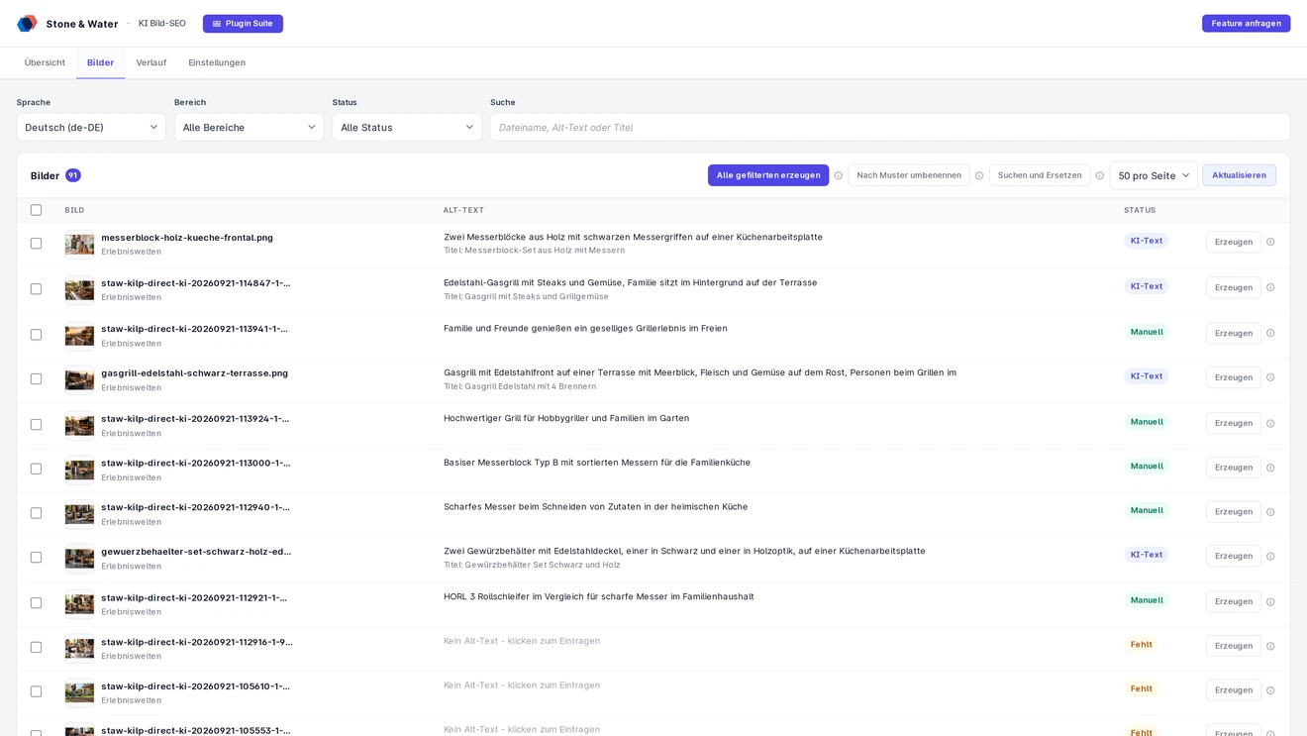
Task: Click the Suche input field
Action: coord(890,127)
